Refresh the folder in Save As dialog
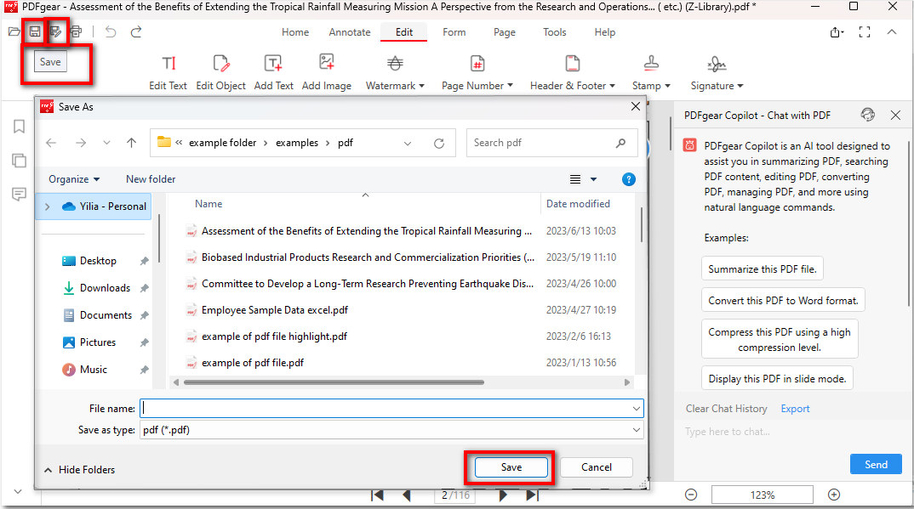 (439, 144)
